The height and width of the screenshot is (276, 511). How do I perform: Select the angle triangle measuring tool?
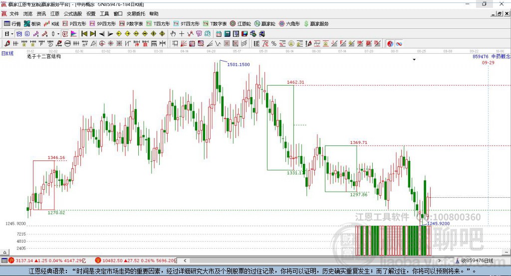[x=93, y=44]
